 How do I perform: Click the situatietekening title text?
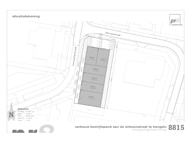pyautogui.click(x=26, y=16)
